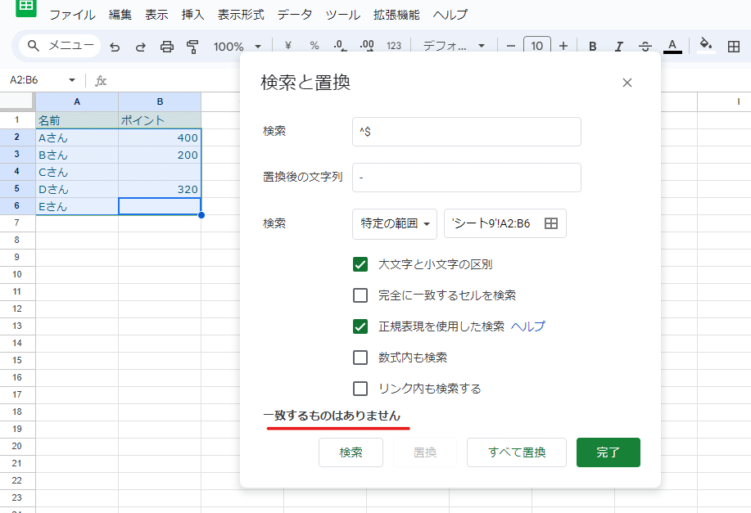Image resolution: width=751 pixels, height=513 pixels.
Task: Uncheck 正規表現を使用した検索 checkbox
Action: [x=360, y=326]
